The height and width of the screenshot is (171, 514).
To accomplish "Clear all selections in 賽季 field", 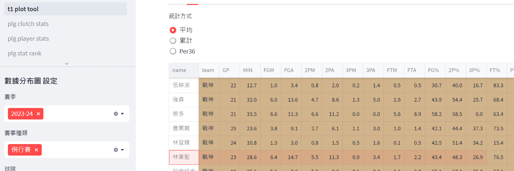I will point(116,114).
